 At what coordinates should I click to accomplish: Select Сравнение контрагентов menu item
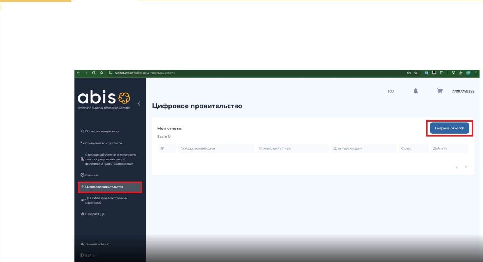(x=103, y=143)
